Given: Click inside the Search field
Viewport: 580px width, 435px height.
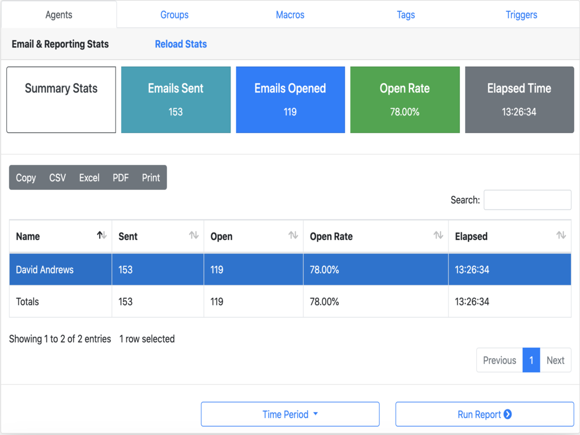Looking at the screenshot, I should [527, 199].
